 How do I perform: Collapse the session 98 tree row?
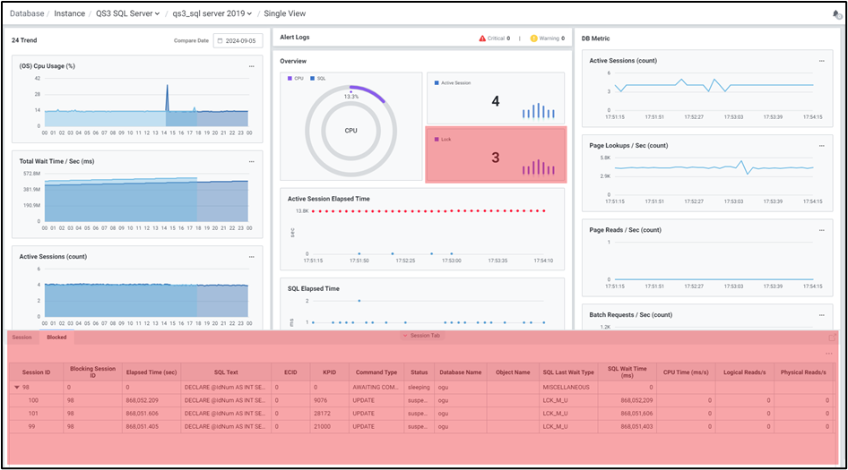15,388
